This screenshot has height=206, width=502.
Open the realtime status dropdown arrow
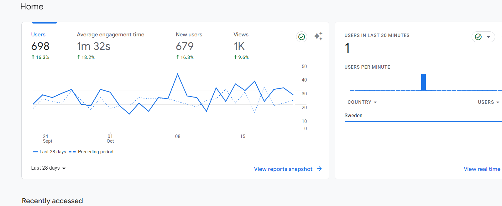point(488,37)
